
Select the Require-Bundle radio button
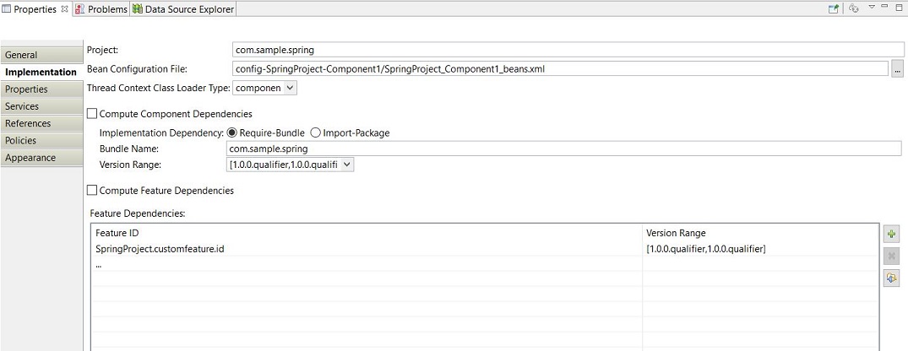tap(232, 132)
